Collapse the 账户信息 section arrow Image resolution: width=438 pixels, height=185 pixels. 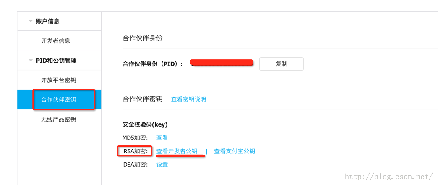pos(31,21)
